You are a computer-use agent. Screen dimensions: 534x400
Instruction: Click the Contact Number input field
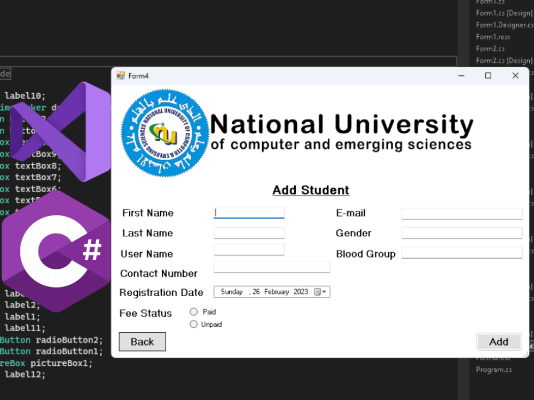pyautogui.click(x=271, y=267)
